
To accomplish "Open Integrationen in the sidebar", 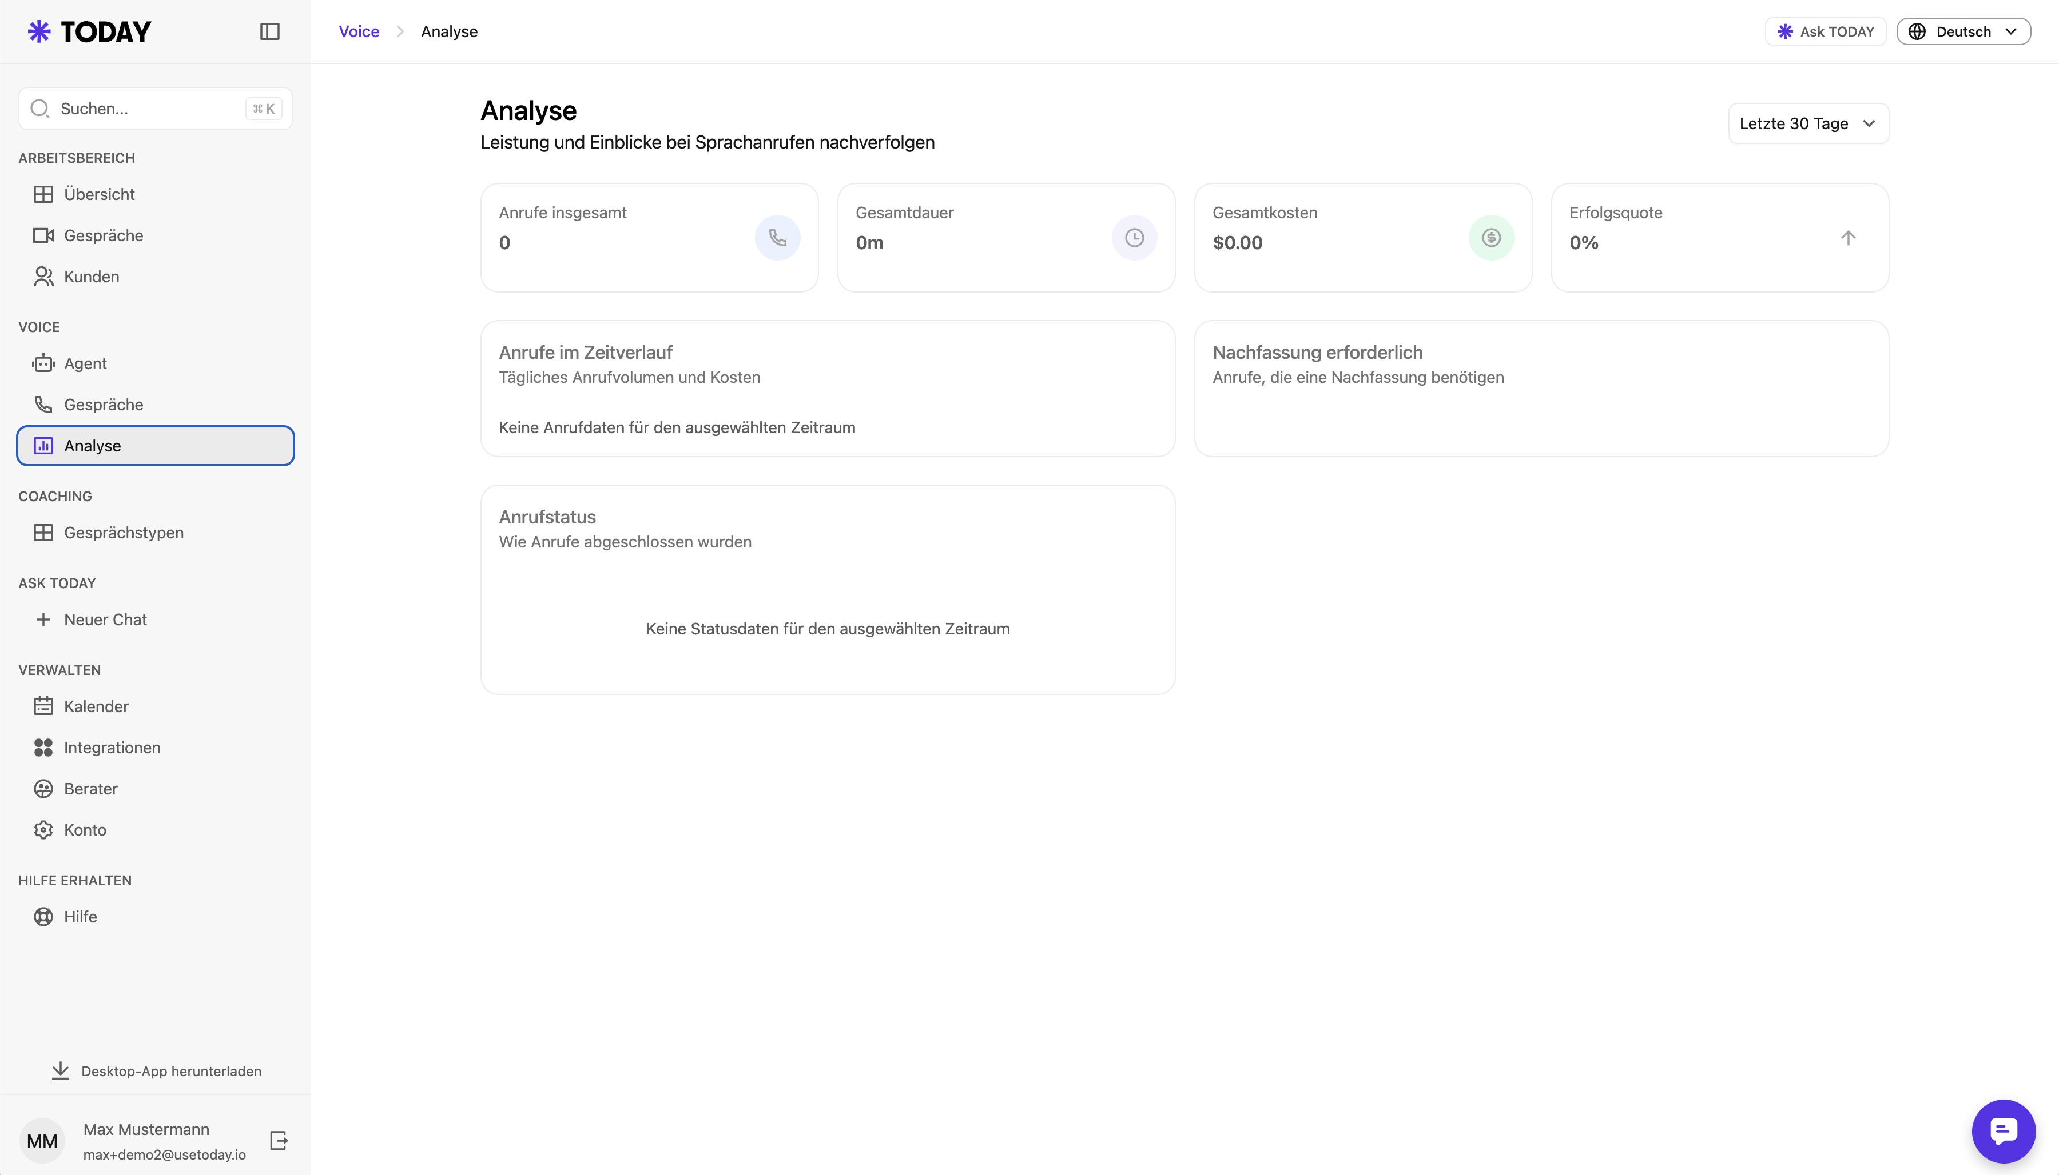I will point(155,748).
